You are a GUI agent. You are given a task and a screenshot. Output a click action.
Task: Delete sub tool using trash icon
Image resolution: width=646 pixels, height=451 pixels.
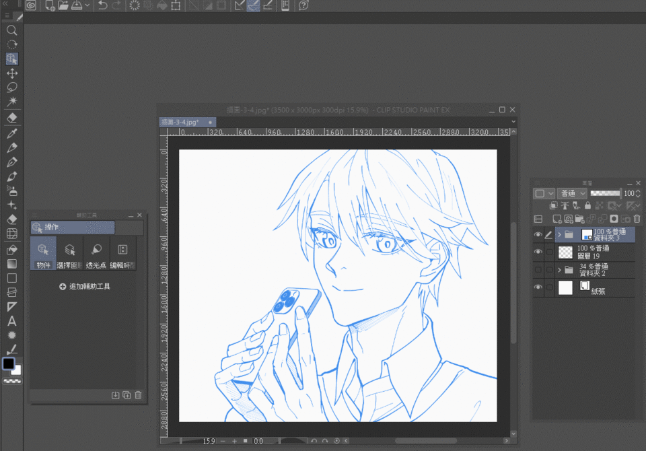pyautogui.click(x=138, y=395)
